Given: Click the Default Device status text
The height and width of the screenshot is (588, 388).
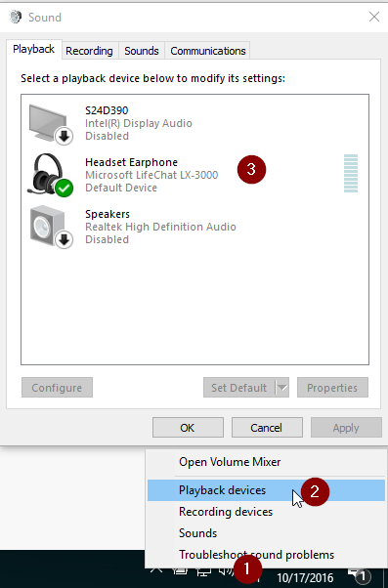Looking at the screenshot, I should (x=121, y=188).
